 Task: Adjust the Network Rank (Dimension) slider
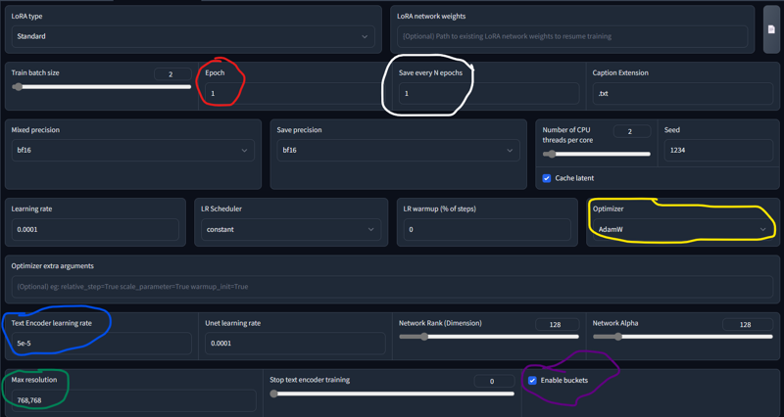point(488,337)
